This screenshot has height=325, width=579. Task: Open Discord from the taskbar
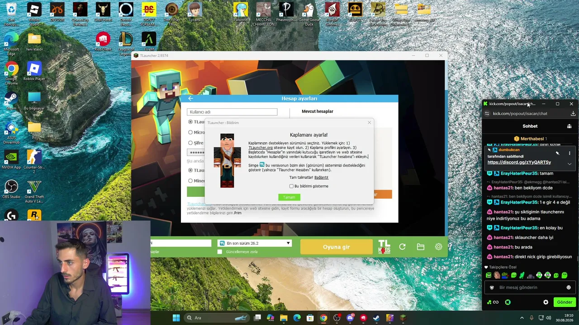point(350,318)
